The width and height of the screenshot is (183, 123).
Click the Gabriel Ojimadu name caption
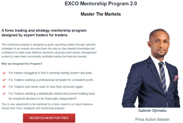[x=152, y=110]
